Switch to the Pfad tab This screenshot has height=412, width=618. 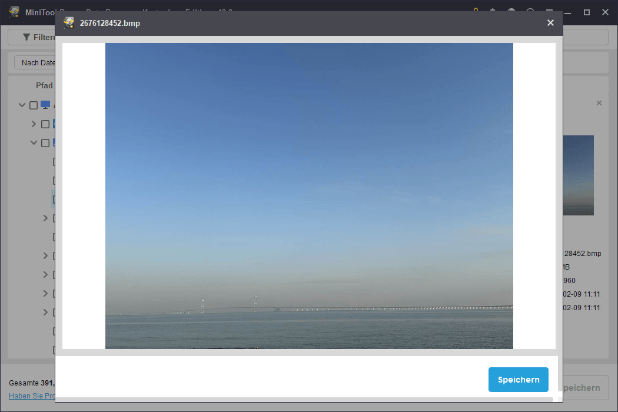[44, 85]
